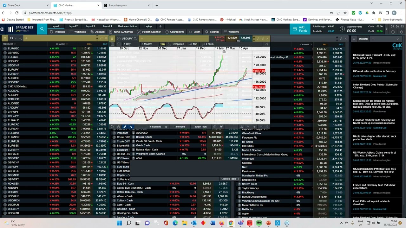Image resolution: width=406 pixels, height=228 pixels.
Task: Open the Laptop layout tab
Action: tap(148, 26)
